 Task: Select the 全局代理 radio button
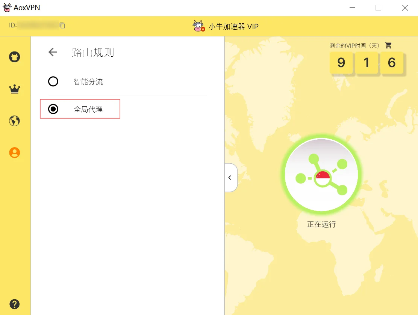pyautogui.click(x=53, y=109)
